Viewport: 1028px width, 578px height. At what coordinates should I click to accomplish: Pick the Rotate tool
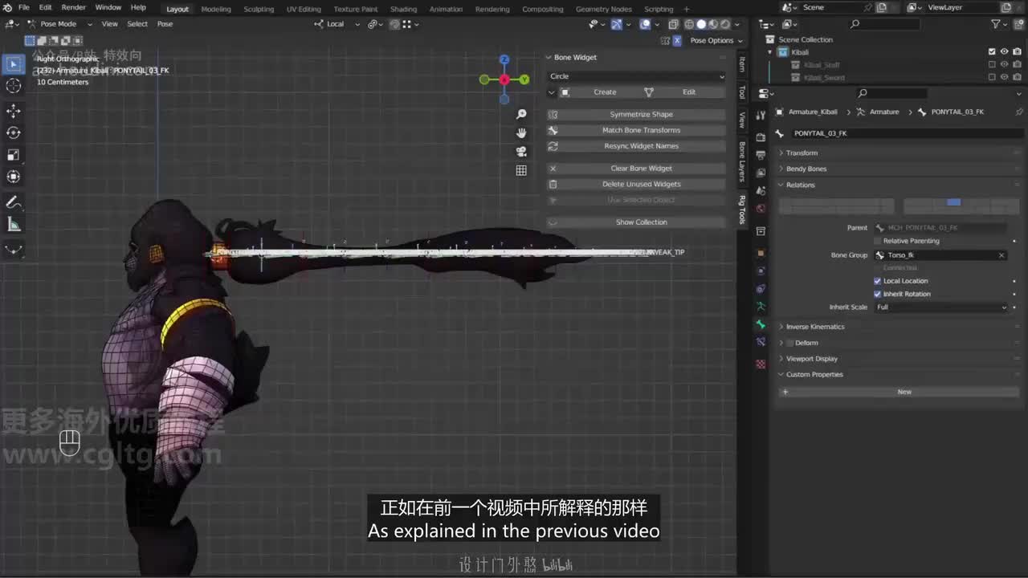[14, 132]
